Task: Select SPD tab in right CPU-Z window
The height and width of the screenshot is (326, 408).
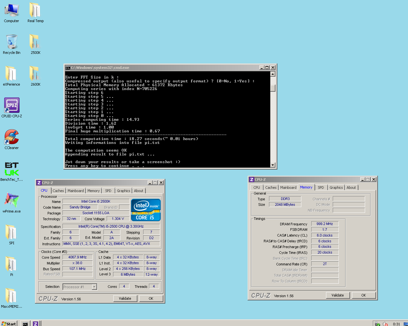Action: point(321,188)
